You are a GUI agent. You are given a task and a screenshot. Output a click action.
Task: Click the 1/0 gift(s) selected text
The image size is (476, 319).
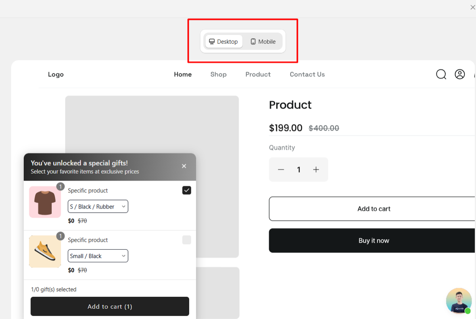pos(54,290)
